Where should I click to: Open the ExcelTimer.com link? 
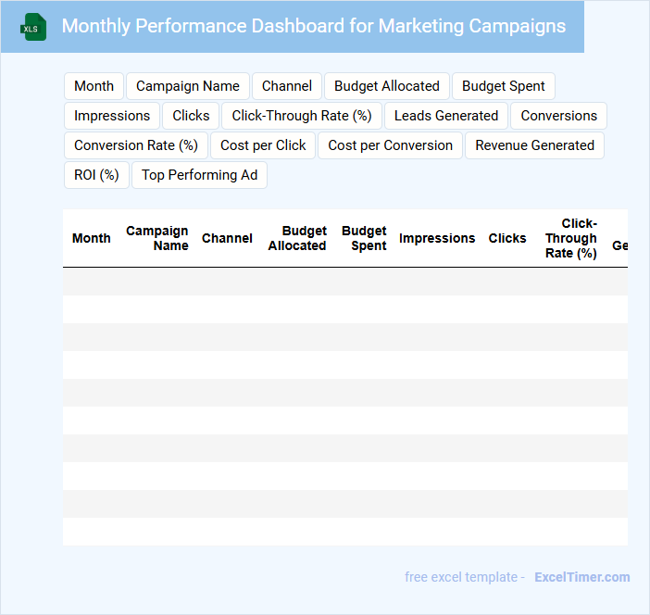582,577
